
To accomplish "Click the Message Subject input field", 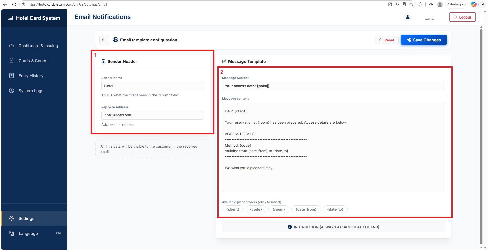I will (333, 86).
